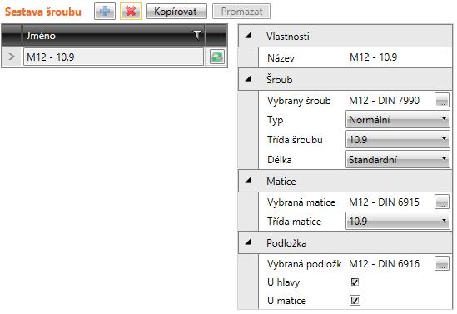Edit the M12 - 10.9 name field in list

pos(113,57)
